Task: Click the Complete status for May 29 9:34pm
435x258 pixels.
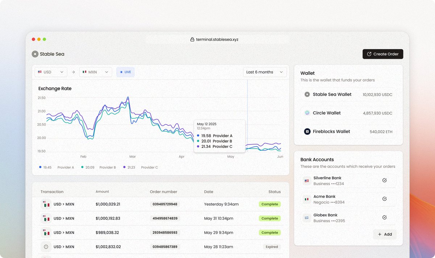Action: [x=270, y=233]
